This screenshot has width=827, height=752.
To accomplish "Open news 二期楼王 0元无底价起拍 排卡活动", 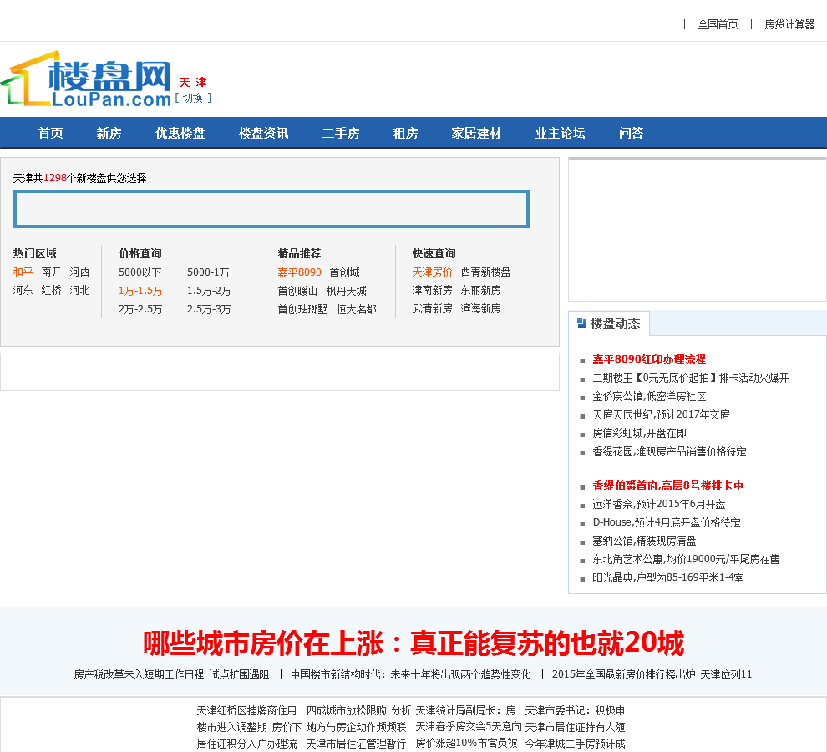I will point(690,378).
